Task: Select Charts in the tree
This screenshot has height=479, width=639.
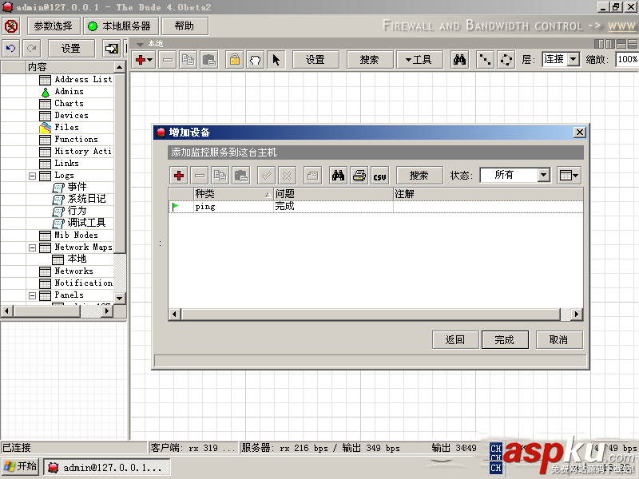Action: [x=69, y=104]
